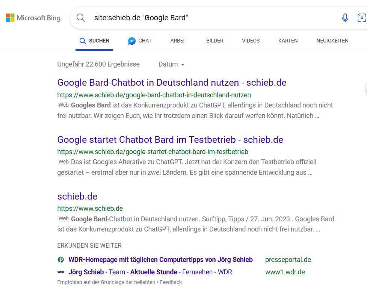Click the Feedback link below recommendations
This screenshot has height=295, width=367.
(171, 282)
